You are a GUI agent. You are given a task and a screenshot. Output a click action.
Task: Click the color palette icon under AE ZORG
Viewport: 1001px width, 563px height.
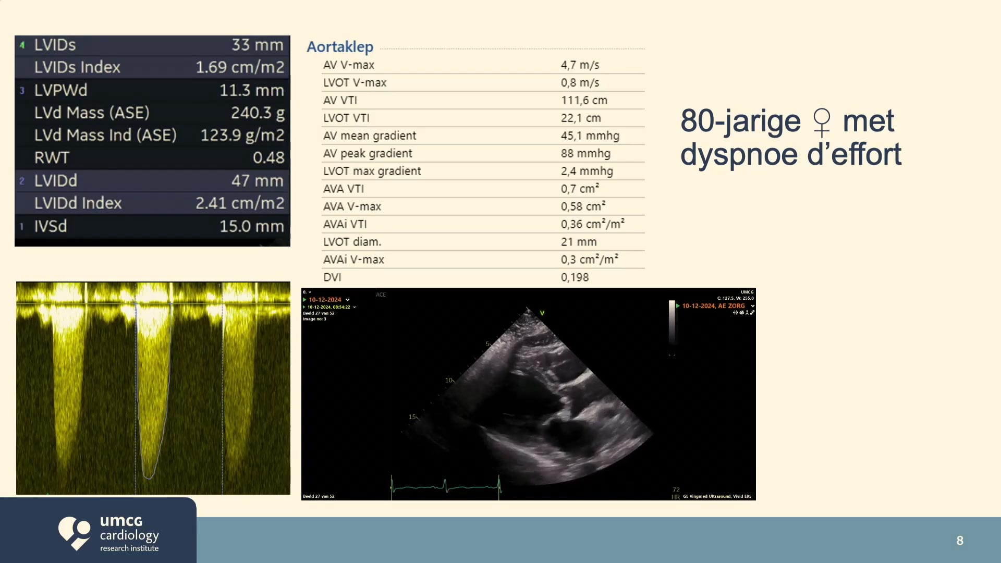click(x=742, y=312)
